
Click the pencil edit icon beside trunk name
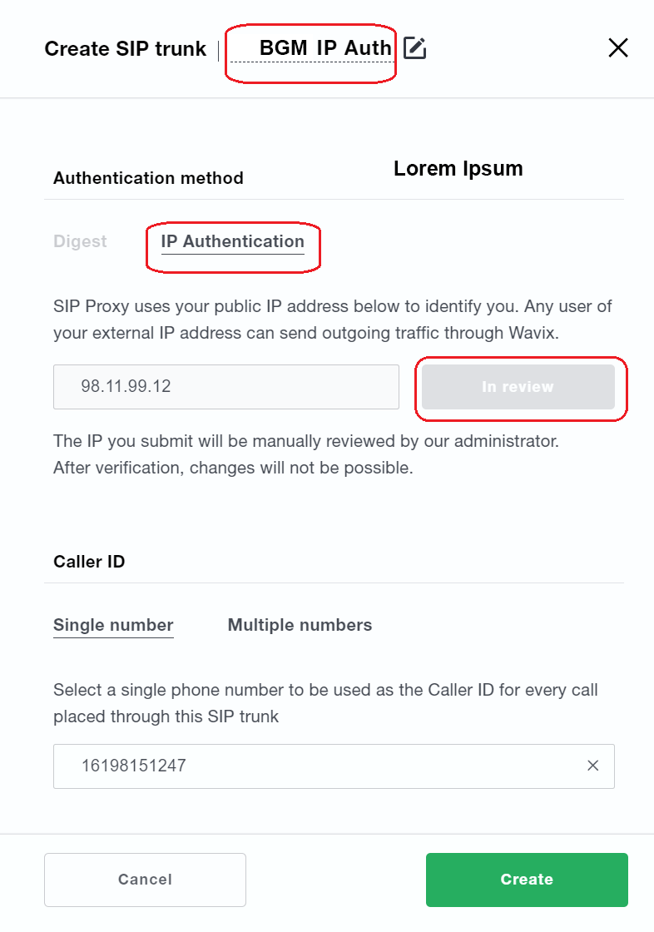tap(414, 48)
